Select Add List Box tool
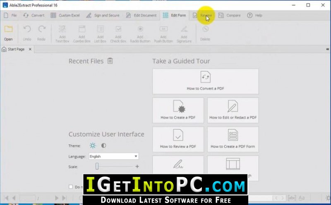Image resolution: width=331 pixels, height=205 pixels. pos(100,34)
